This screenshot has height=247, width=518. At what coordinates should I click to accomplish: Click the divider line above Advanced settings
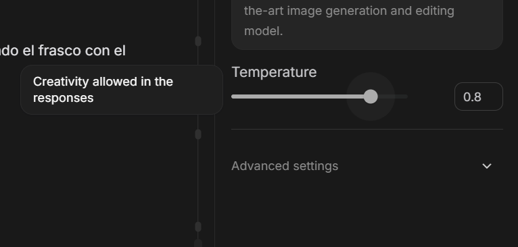tap(367, 130)
